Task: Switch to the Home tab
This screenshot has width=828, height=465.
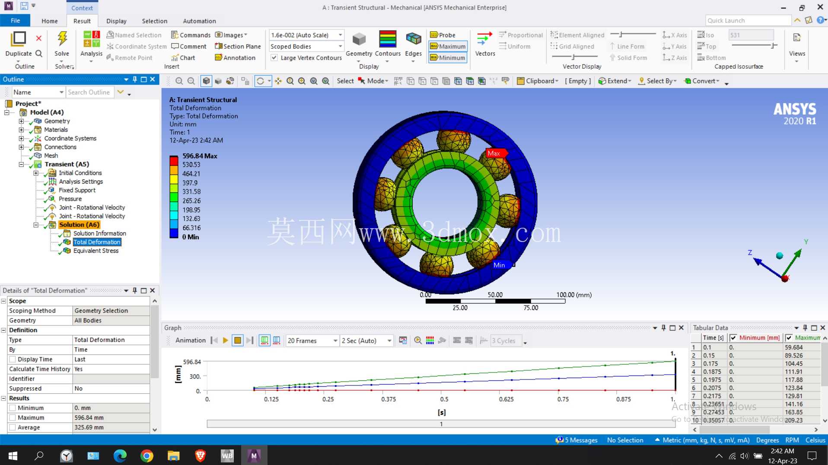Action: [x=50, y=21]
